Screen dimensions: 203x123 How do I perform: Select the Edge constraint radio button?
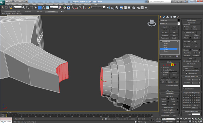pyautogui.click(x=192, y=27)
